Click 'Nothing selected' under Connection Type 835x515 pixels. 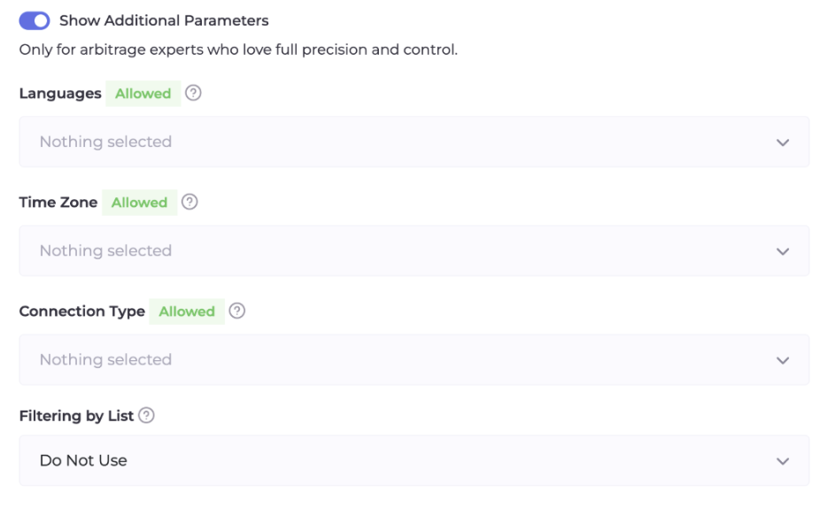pos(105,359)
